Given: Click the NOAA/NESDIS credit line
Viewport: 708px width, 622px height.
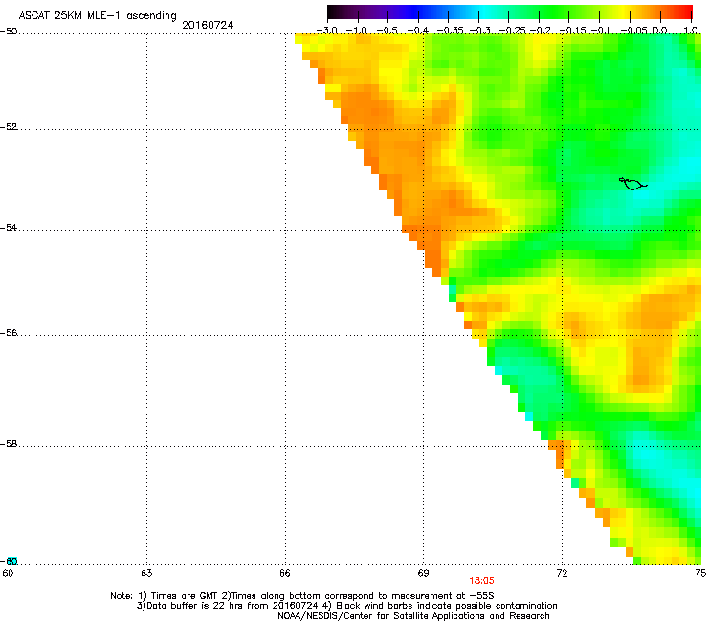Looking at the screenshot, I should (413, 616).
